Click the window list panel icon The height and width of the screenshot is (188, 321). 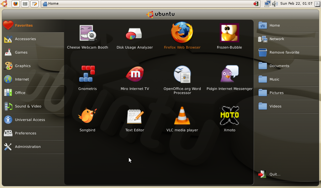(x=25, y=4)
